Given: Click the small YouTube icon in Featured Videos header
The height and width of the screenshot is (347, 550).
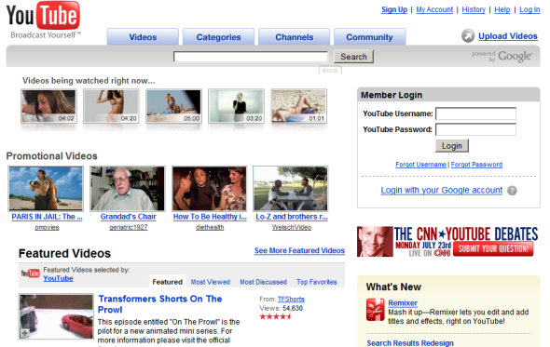Looking at the screenshot, I should click(31, 274).
